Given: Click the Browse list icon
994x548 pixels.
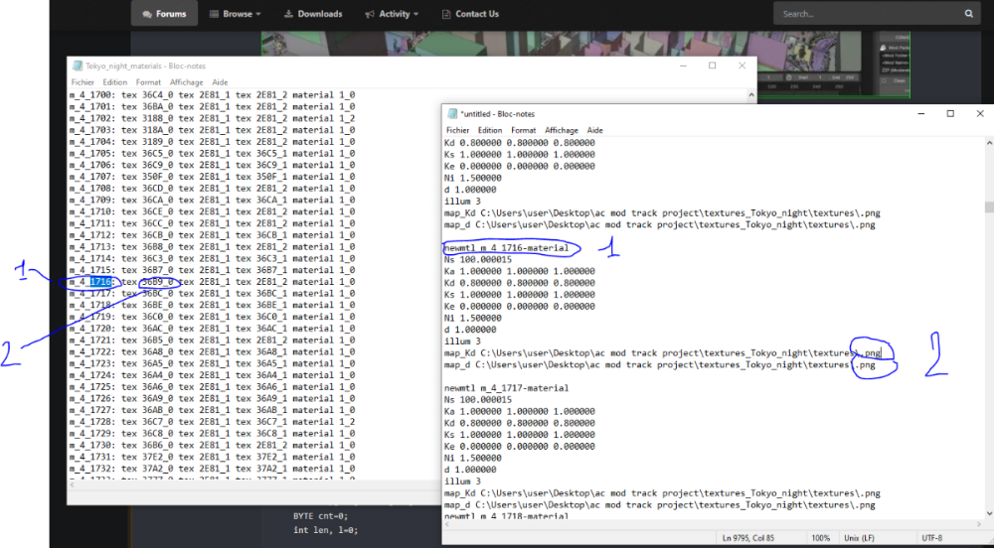Looking at the screenshot, I should pos(214,14).
